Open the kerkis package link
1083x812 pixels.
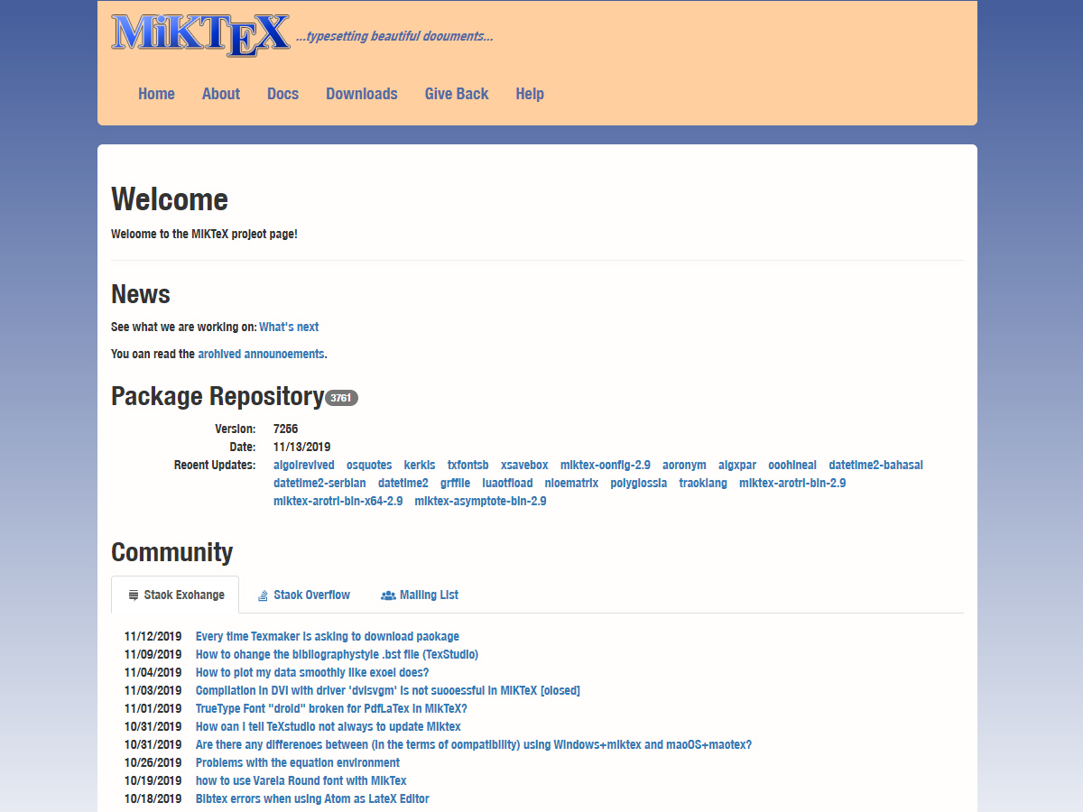coord(420,466)
